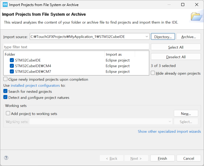Enable Hide already open projects
This screenshot has width=204, height=166.
[153, 73]
